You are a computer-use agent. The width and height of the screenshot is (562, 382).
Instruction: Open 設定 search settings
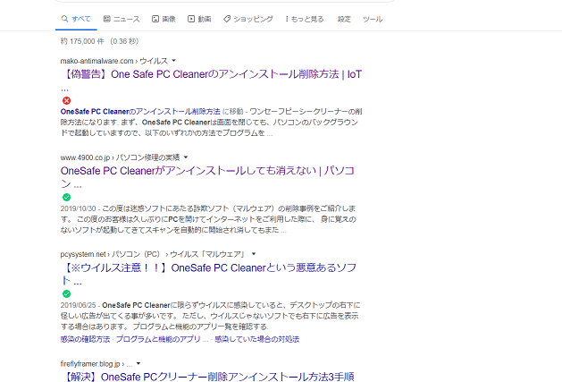coord(344,19)
